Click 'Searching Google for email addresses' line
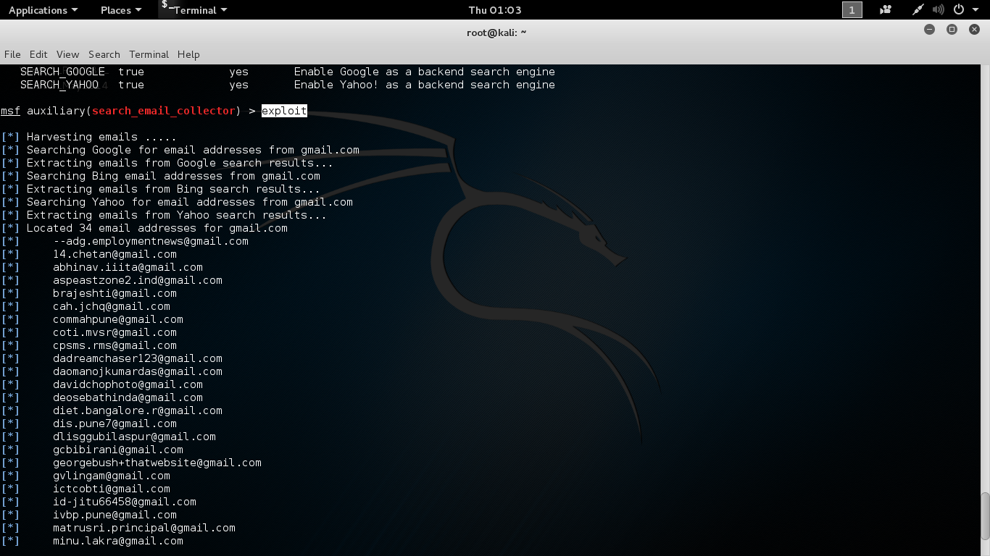 coord(193,150)
